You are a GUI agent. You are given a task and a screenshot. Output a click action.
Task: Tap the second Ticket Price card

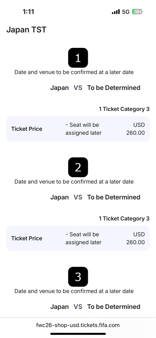coord(78,238)
